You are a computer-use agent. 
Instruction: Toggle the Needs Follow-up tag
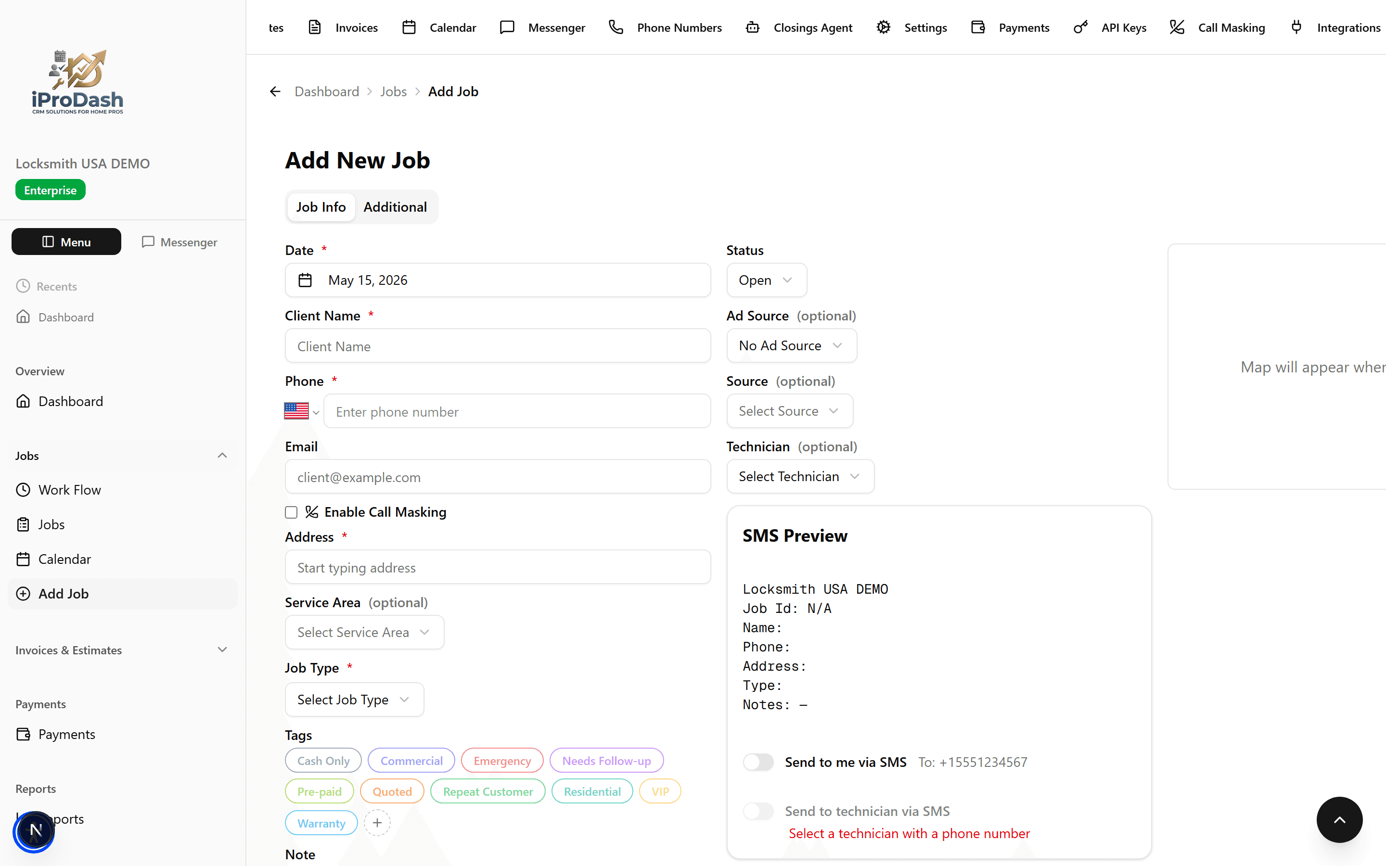point(606,760)
